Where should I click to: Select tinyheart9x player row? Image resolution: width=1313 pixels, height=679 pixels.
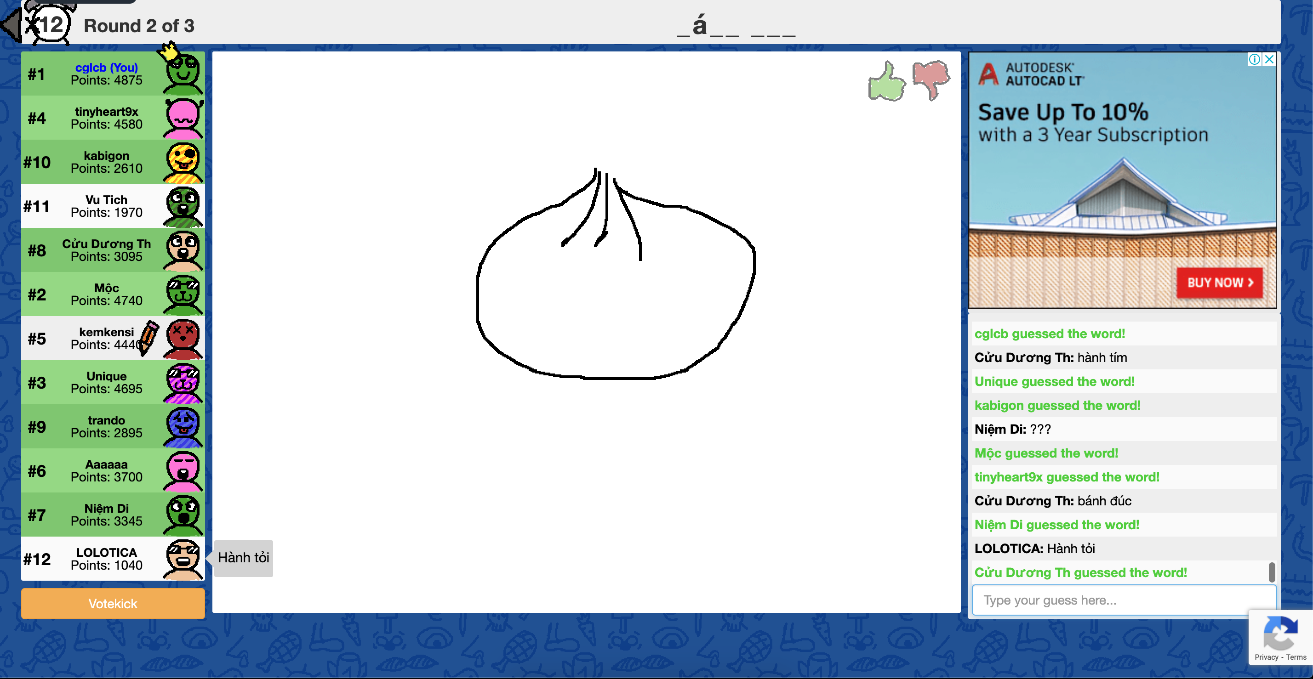pos(106,118)
